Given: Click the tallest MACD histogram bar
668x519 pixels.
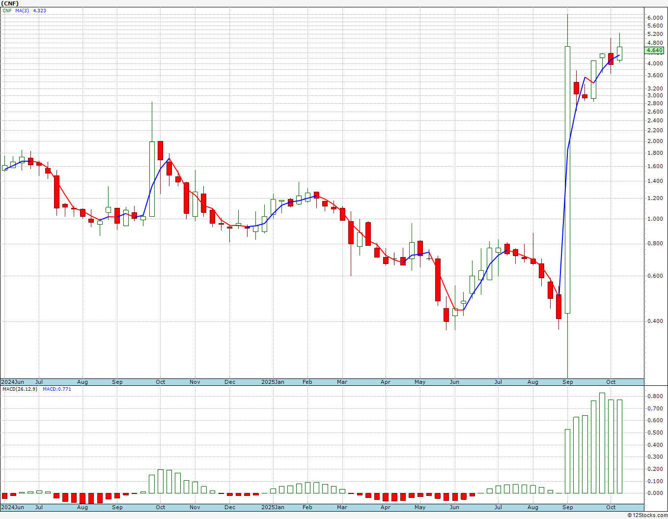Looking at the screenshot, I should pyautogui.click(x=602, y=443).
